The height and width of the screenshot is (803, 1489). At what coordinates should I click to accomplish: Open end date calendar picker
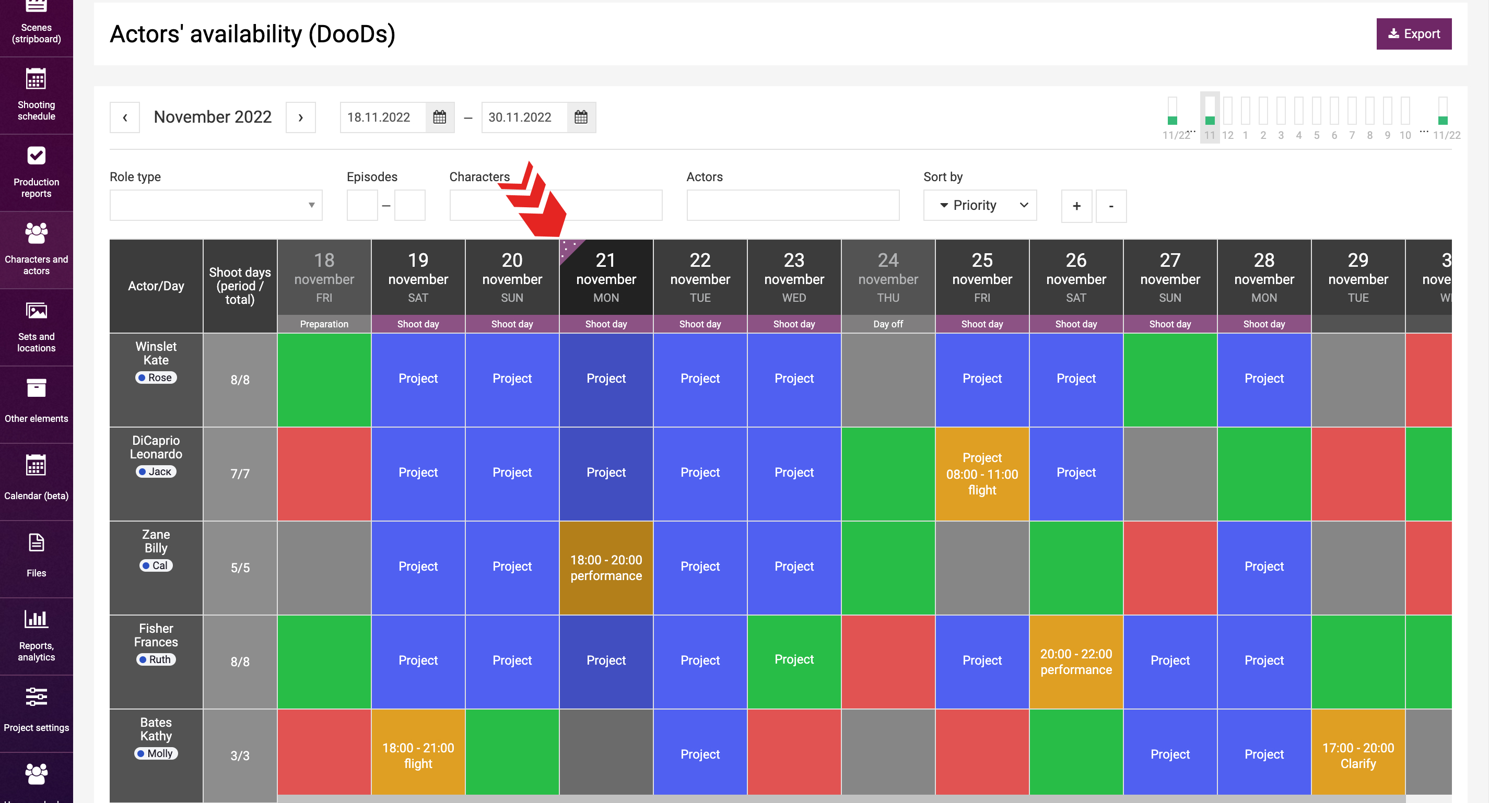(x=581, y=117)
